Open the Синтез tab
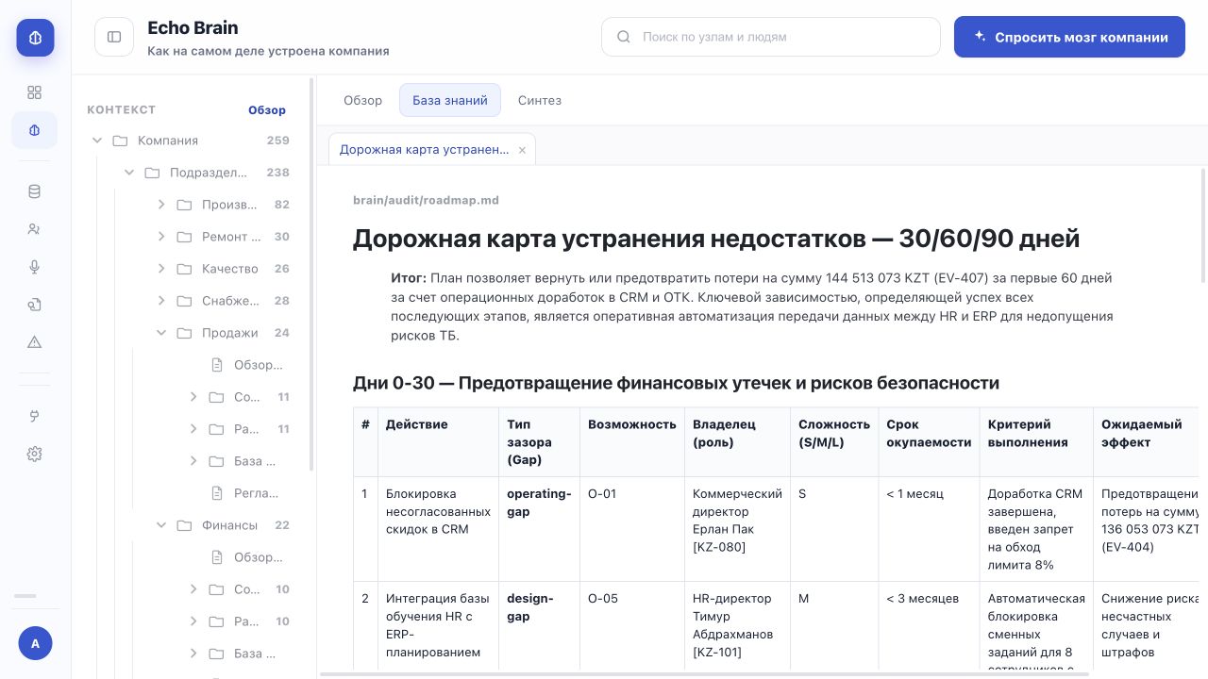 point(540,100)
